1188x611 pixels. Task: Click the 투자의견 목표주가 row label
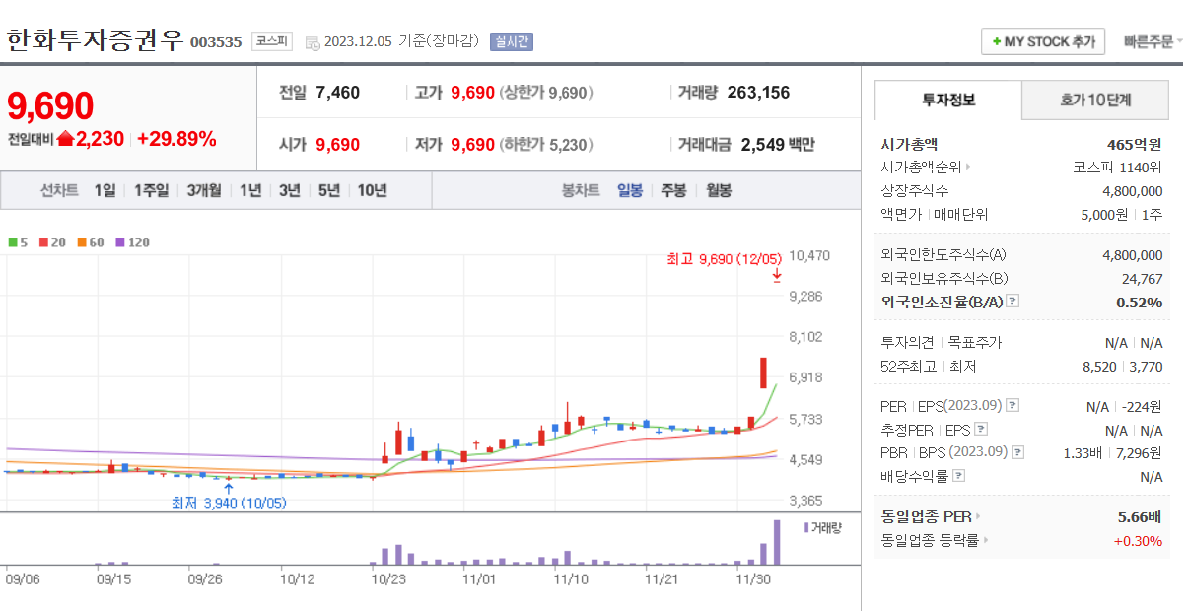(x=941, y=342)
